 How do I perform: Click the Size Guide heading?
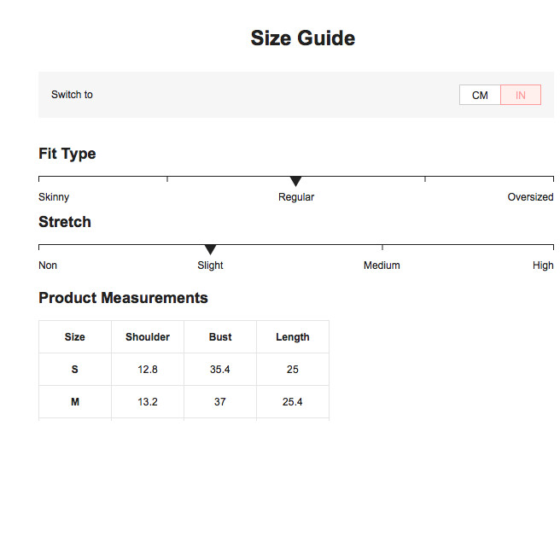pyautogui.click(x=303, y=38)
